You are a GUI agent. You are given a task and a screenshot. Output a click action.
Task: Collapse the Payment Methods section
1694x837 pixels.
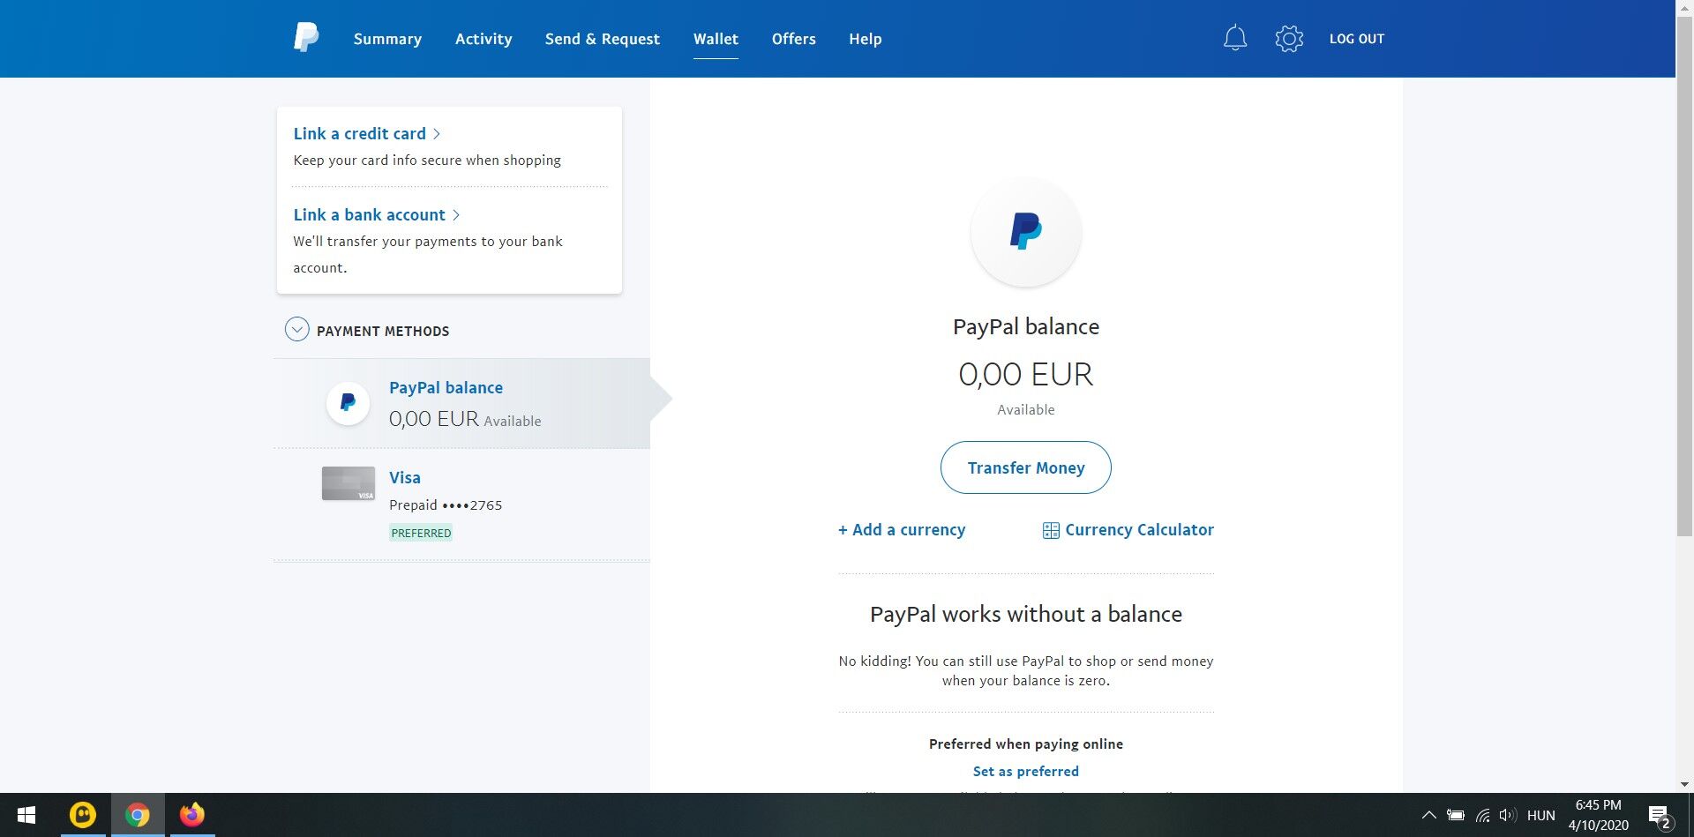pos(296,330)
